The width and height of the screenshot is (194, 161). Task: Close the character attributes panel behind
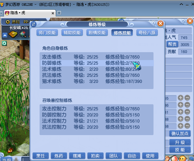(190, 21)
